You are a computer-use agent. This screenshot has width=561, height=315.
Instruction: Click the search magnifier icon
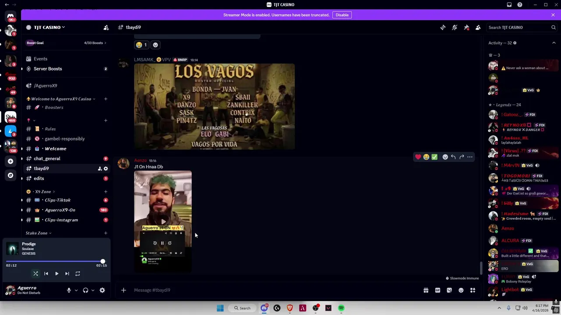coord(553,27)
